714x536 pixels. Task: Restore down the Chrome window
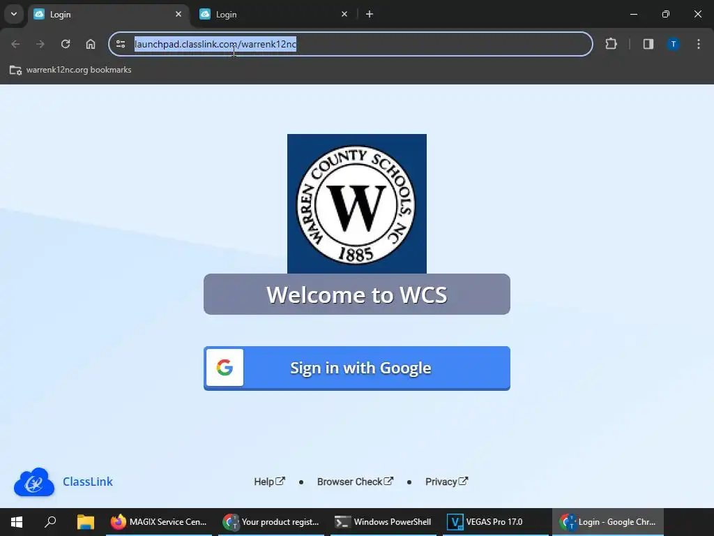(666, 14)
